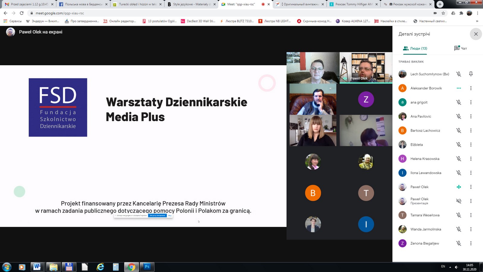Screen dimensions: 483x272
Task: Open more options for Tamara Wesełowa
Action: (471, 215)
